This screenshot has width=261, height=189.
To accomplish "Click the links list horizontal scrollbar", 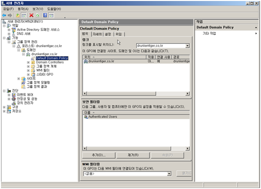I will tap(121, 94).
